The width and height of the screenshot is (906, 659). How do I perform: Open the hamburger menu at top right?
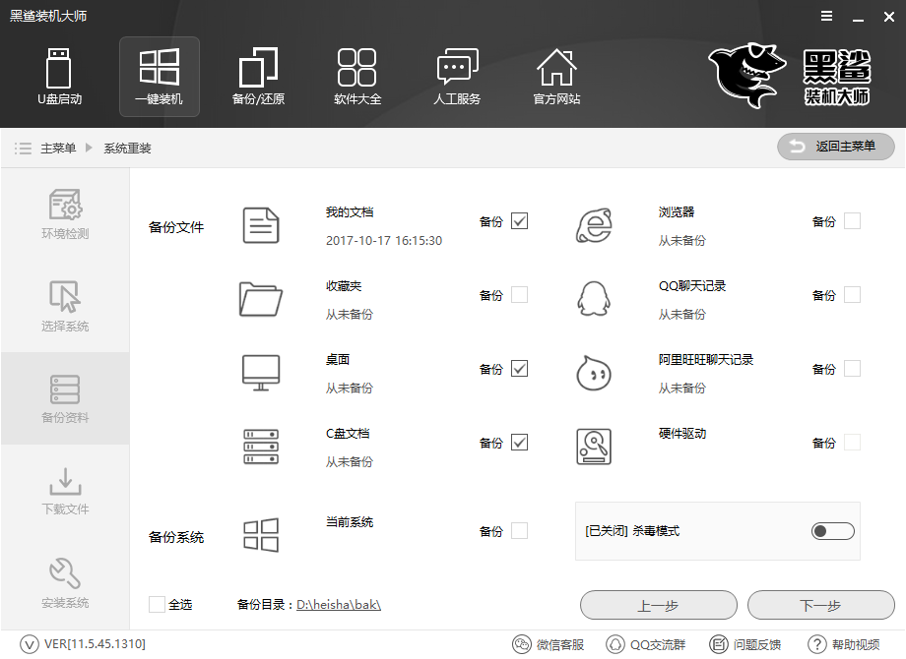click(825, 16)
